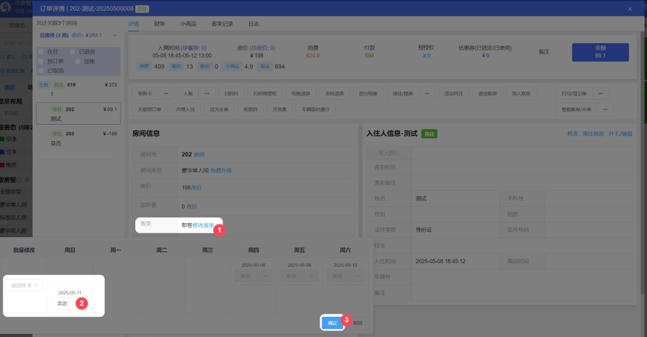Confirm with the blue 确定 button
The width and height of the screenshot is (647, 337).
(332, 322)
